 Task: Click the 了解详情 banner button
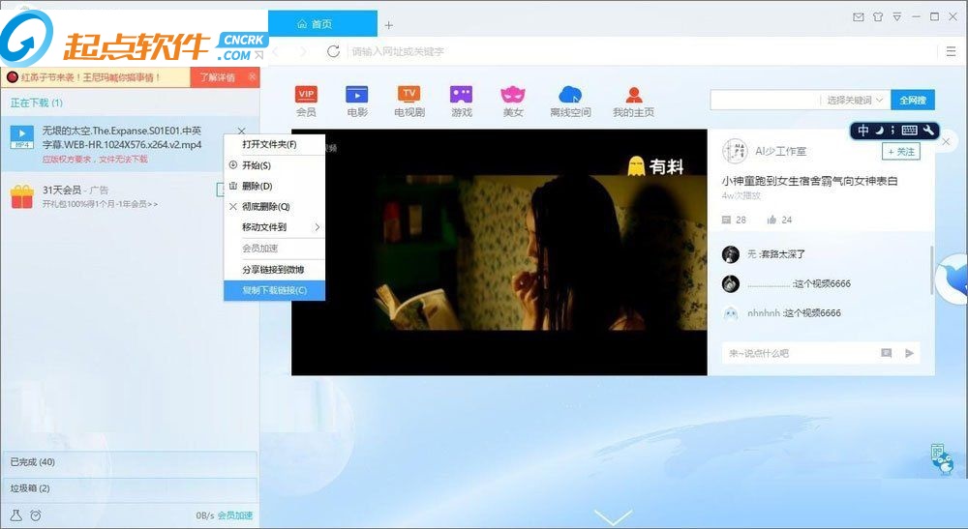(217, 77)
